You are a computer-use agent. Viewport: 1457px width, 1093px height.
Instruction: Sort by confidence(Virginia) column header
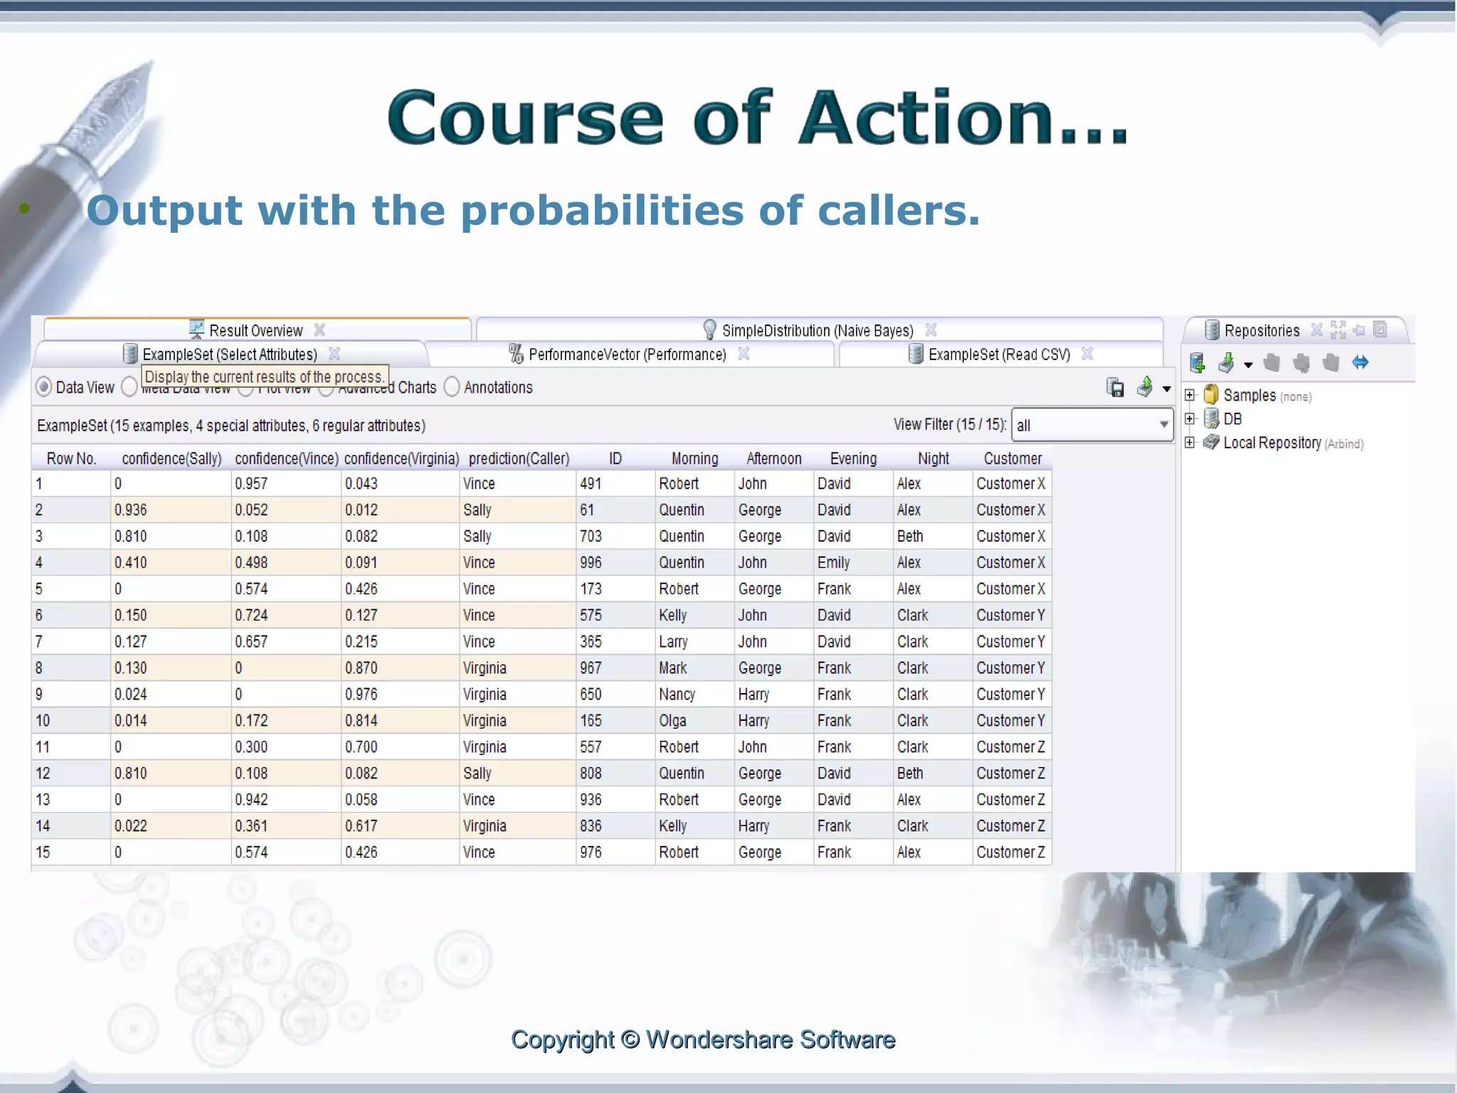pos(401,458)
